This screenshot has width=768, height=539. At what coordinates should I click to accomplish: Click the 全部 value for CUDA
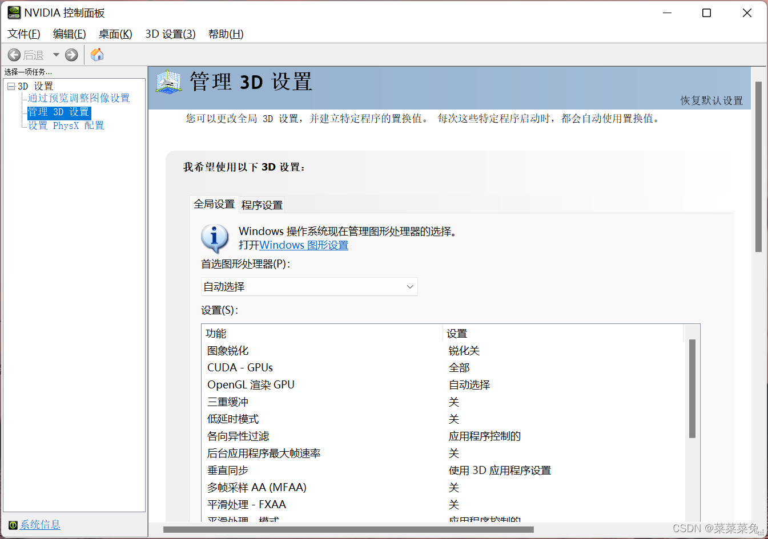(x=459, y=368)
